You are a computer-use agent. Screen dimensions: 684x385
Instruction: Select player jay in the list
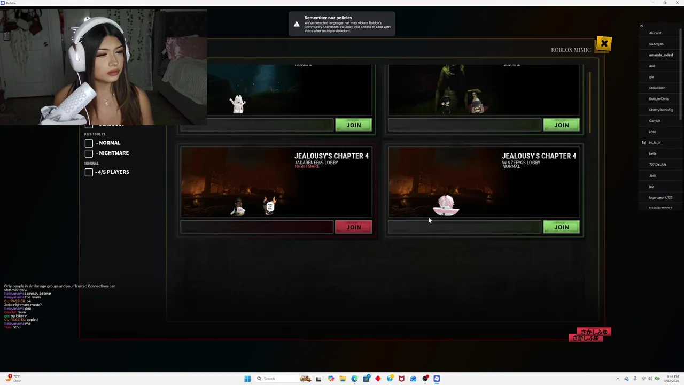[651, 187]
